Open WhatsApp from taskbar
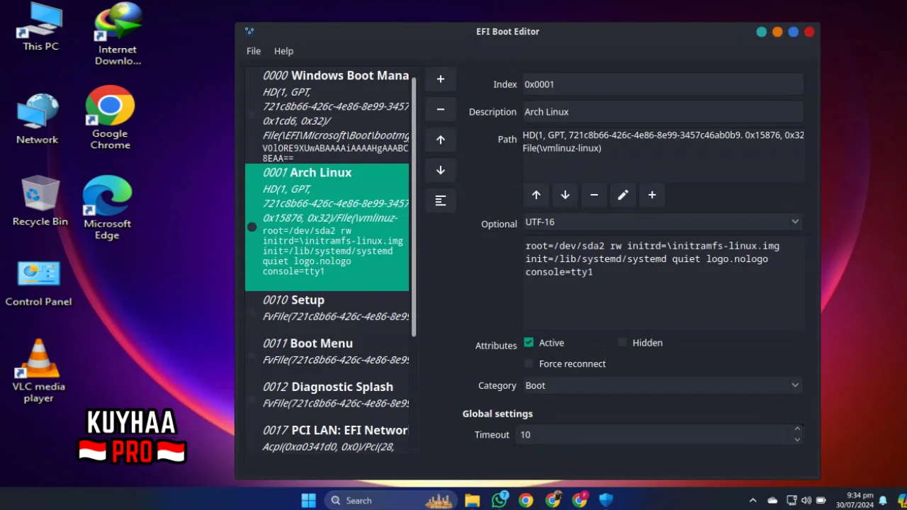 500,500
